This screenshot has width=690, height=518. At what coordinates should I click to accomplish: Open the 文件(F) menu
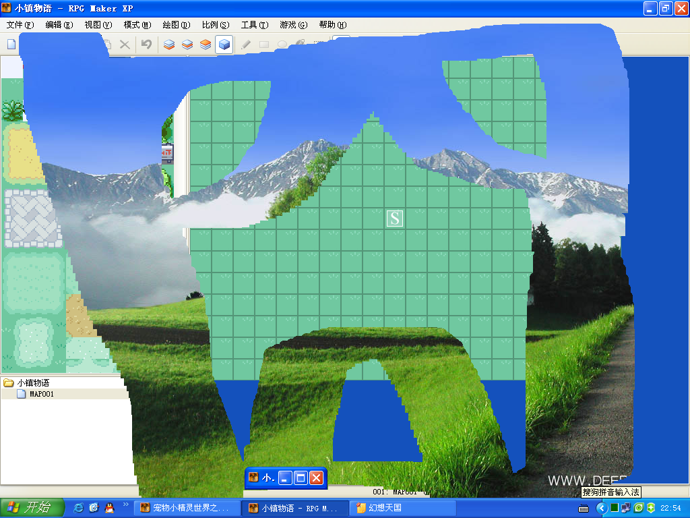(20, 25)
